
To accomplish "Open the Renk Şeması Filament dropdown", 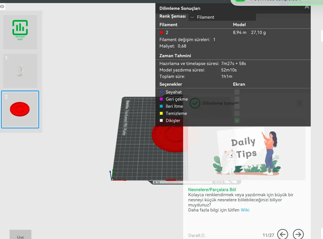I will click(x=222, y=17).
